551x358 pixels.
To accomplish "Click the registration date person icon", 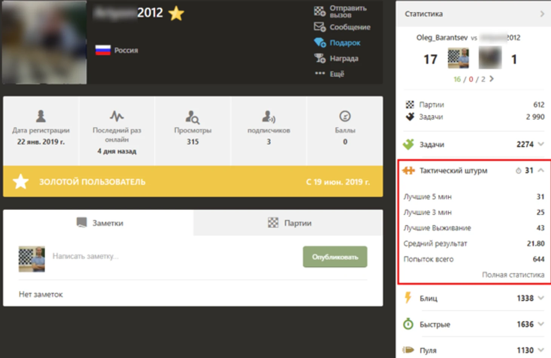I will (x=41, y=116).
